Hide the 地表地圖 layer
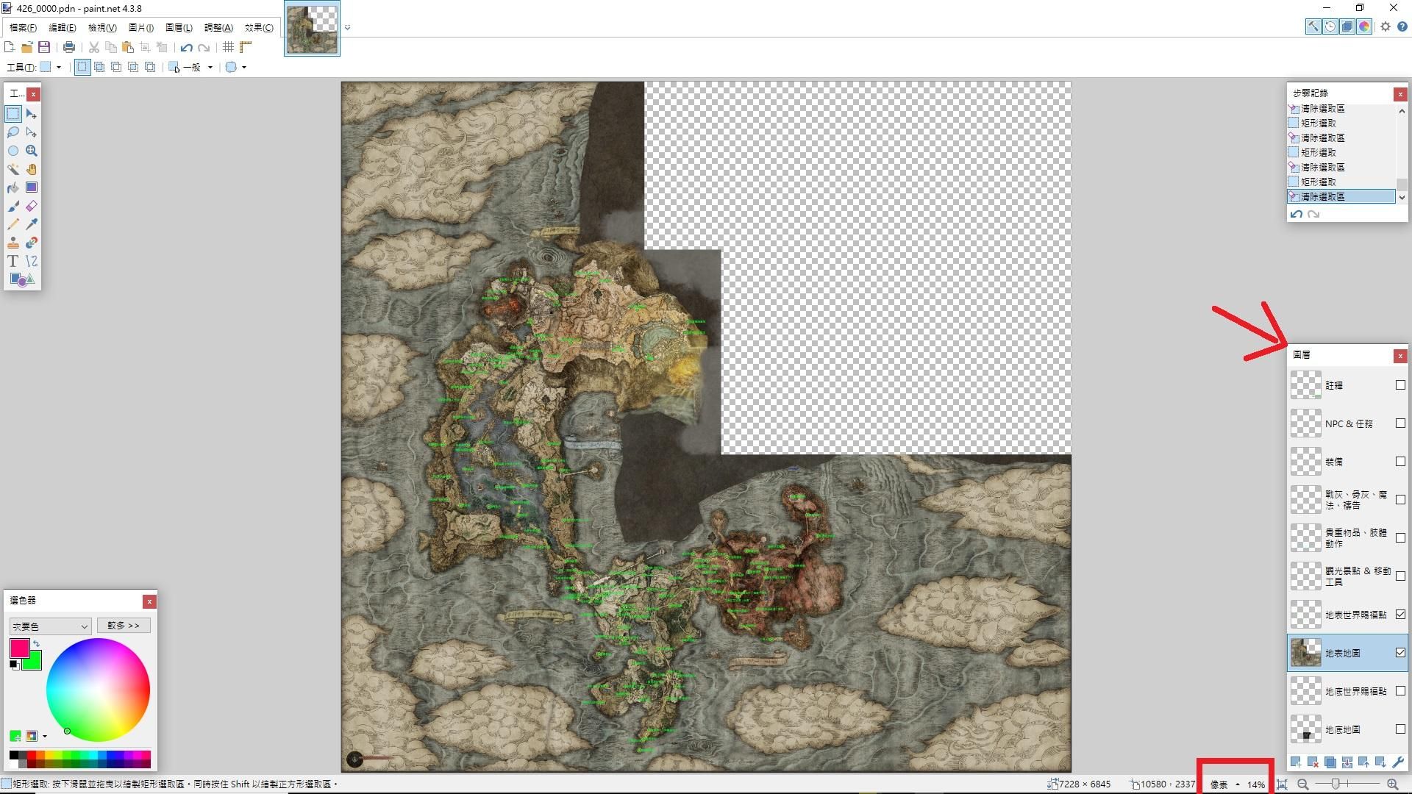 click(1400, 653)
